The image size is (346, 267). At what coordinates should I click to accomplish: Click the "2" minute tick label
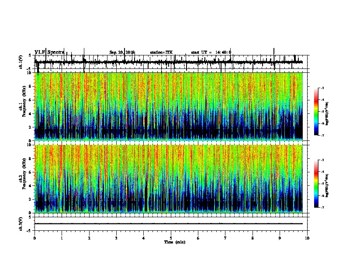pos(89,238)
